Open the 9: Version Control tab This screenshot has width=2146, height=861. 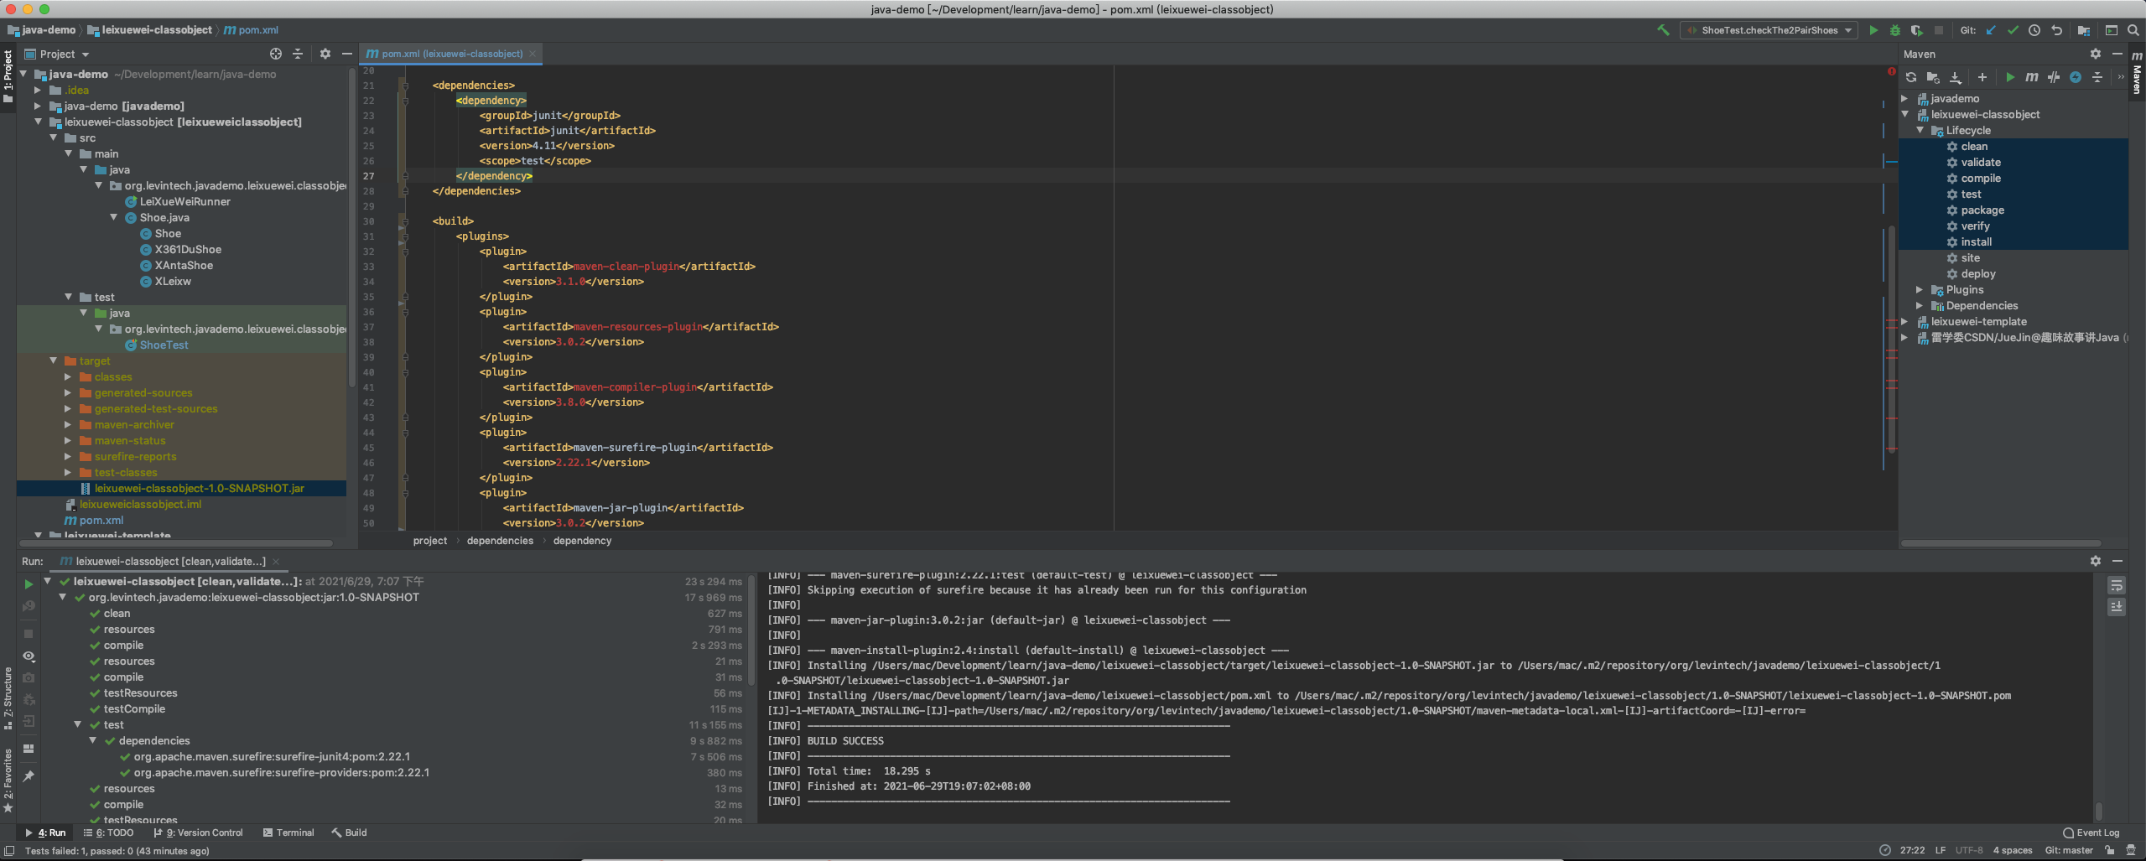click(199, 832)
